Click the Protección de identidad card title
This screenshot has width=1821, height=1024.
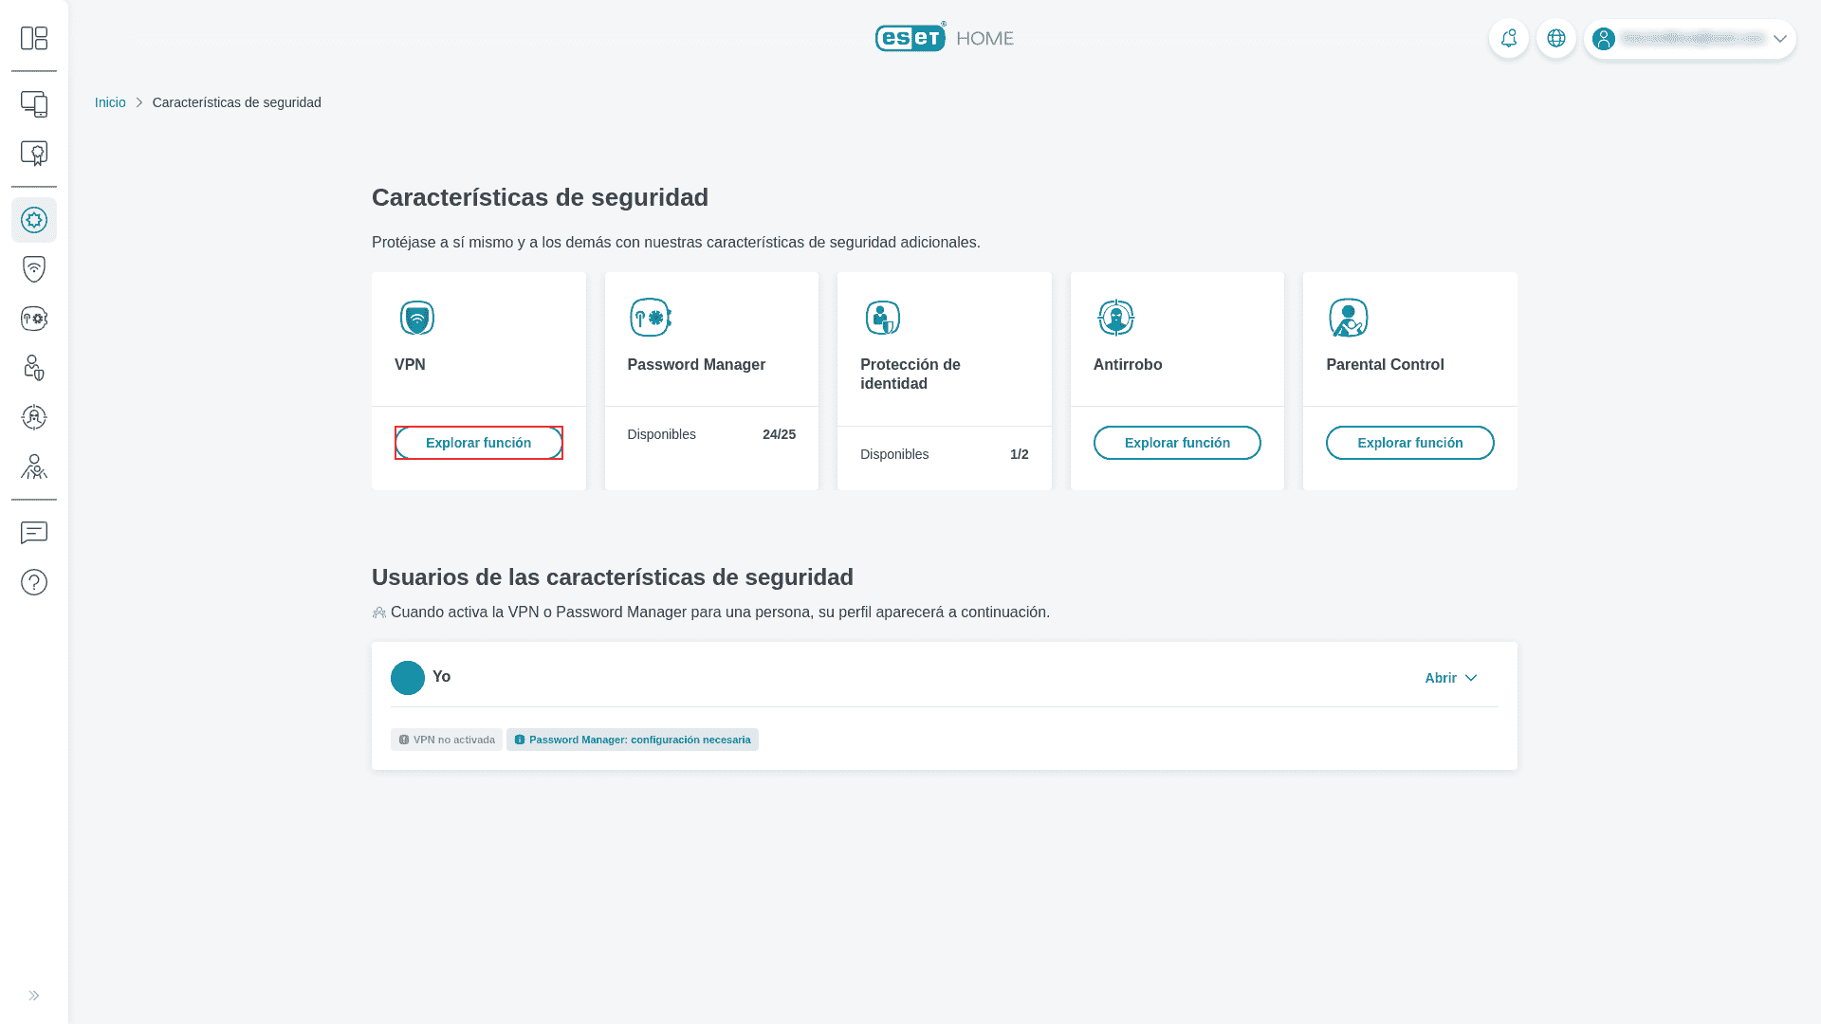(910, 375)
